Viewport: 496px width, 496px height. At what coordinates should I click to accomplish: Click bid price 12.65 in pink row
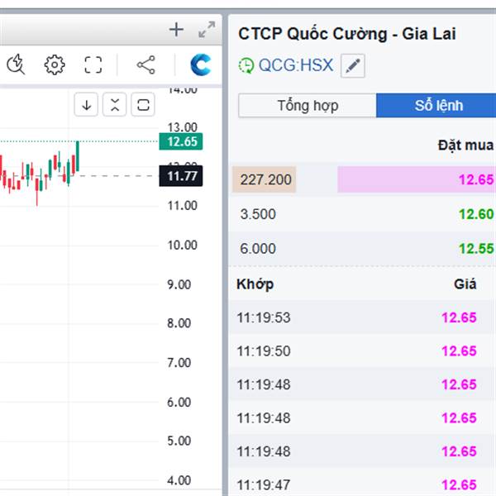[476, 179]
